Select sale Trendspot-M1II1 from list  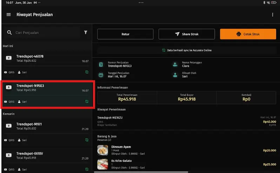pyautogui.click(x=46, y=127)
